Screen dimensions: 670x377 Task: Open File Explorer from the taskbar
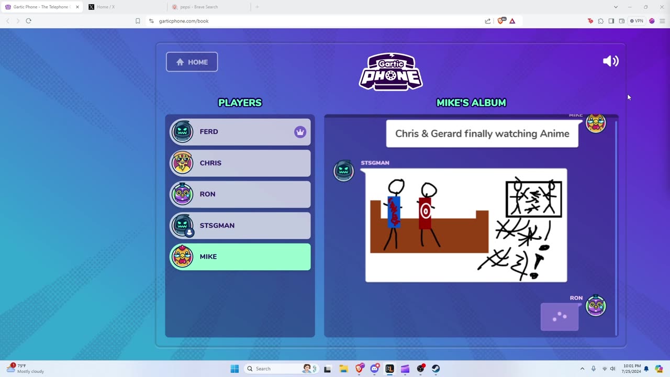click(343, 369)
